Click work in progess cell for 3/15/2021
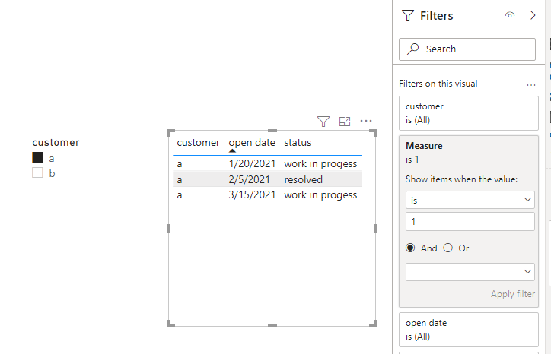 [x=320, y=195]
